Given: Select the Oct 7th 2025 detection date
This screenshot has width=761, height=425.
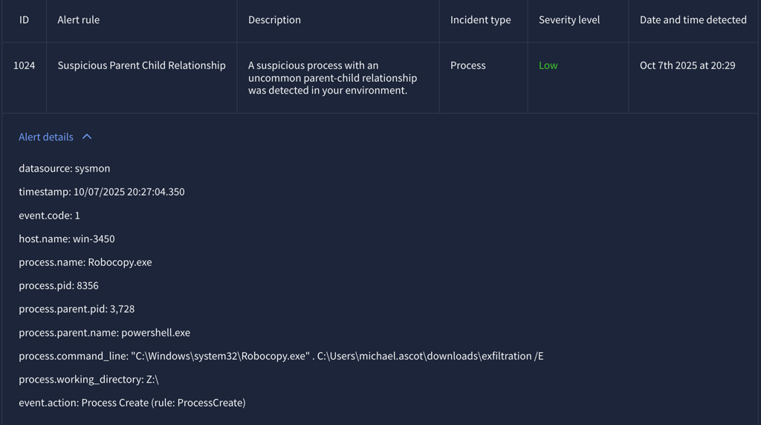Looking at the screenshot, I should click(x=687, y=65).
